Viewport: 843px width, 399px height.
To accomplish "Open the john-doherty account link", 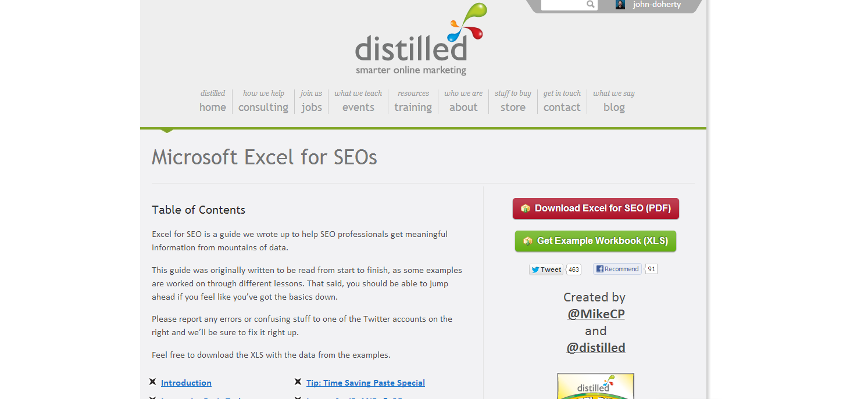I will (656, 5).
